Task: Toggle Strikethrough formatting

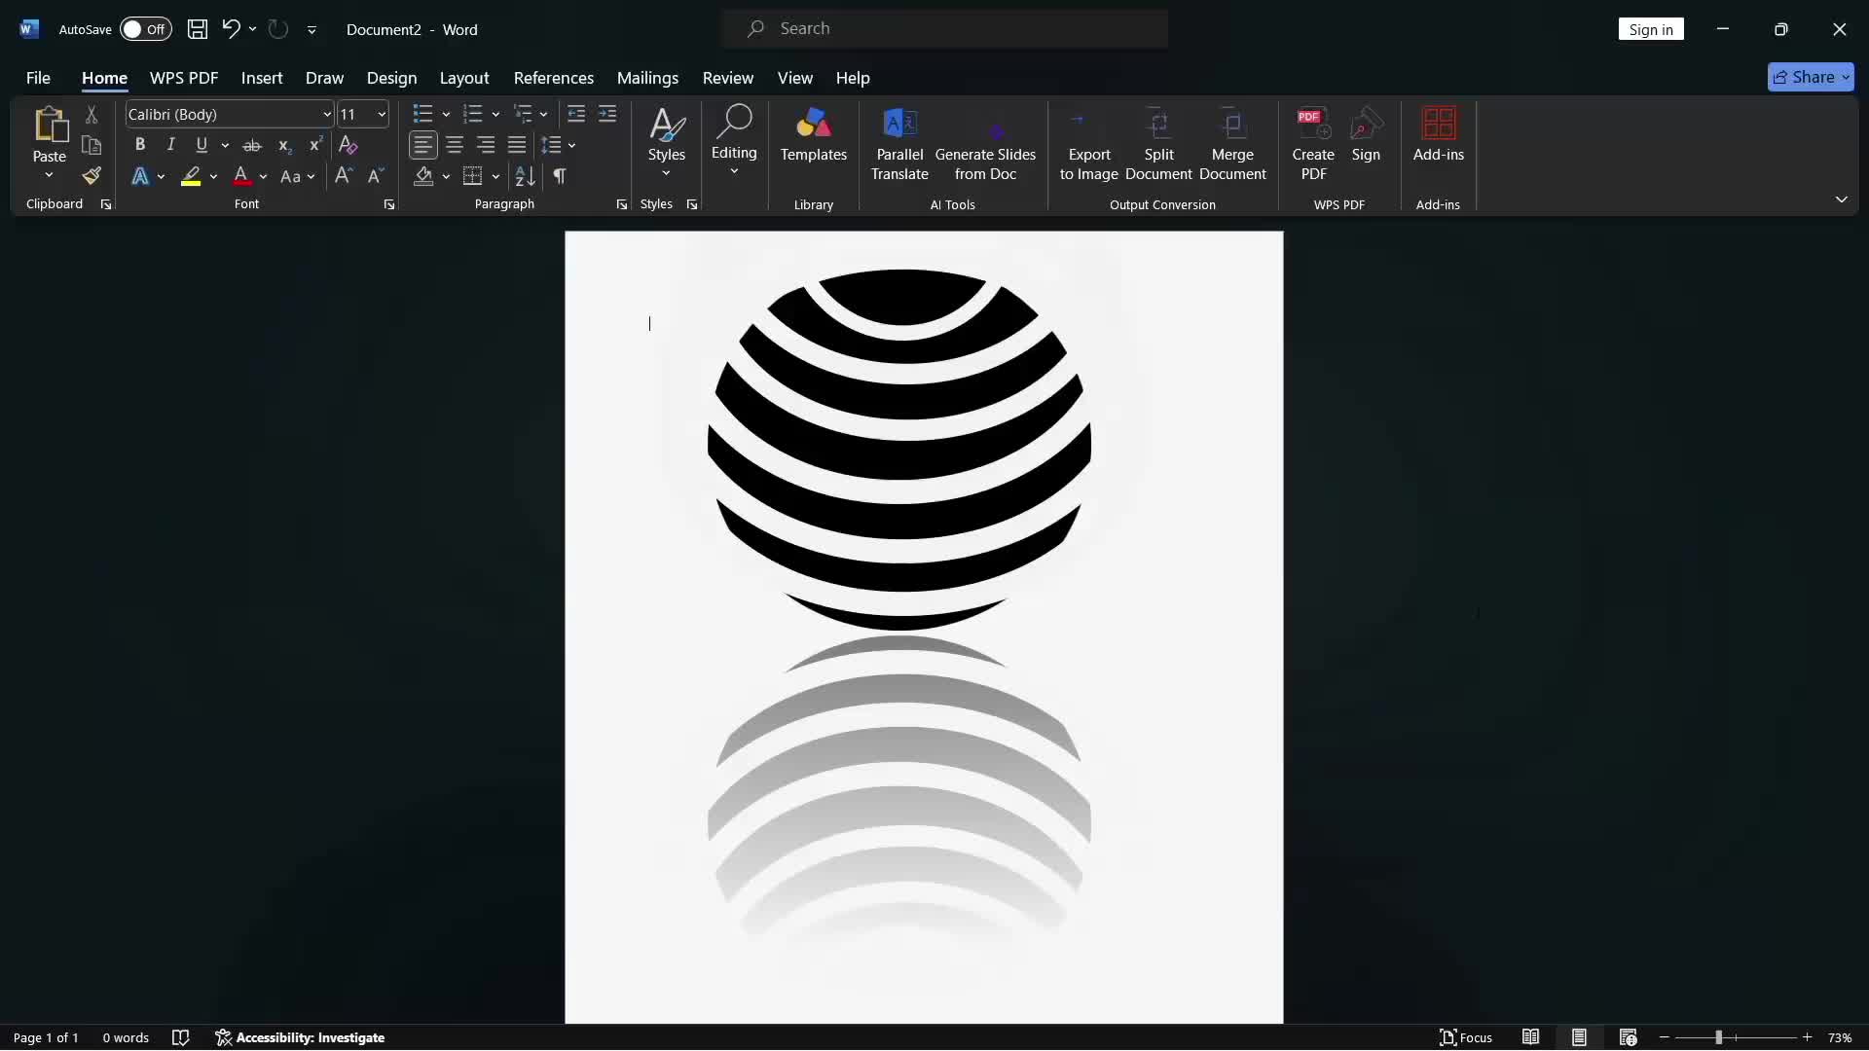Action: click(x=252, y=145)
